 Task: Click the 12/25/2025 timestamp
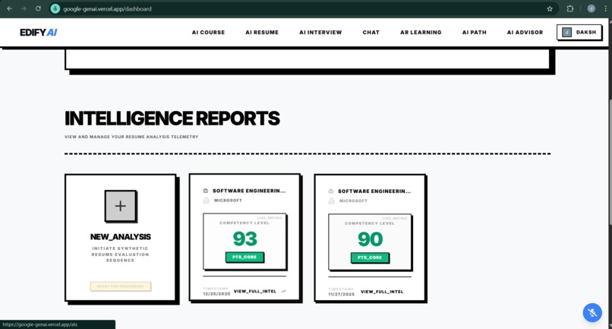click(x=216, y=293)
